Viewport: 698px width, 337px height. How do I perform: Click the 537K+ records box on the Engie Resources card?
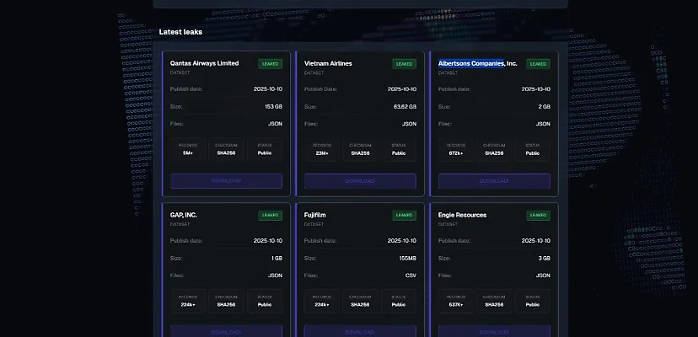(x=458, y=301)
